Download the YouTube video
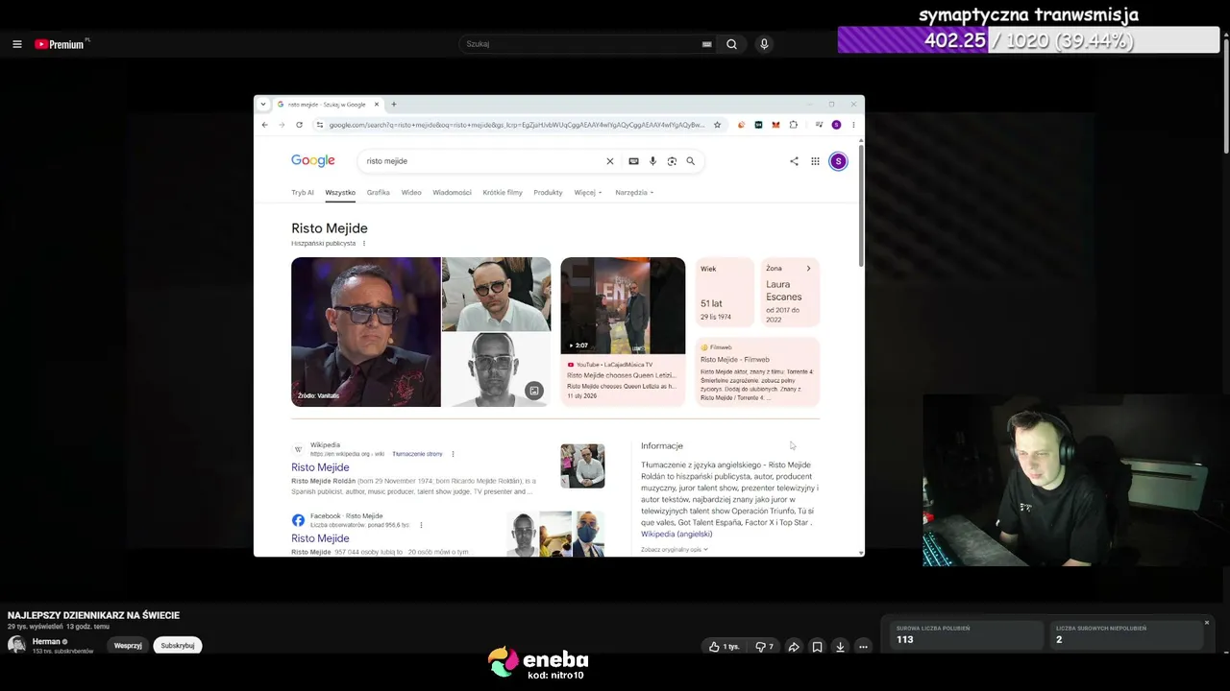 840,647
